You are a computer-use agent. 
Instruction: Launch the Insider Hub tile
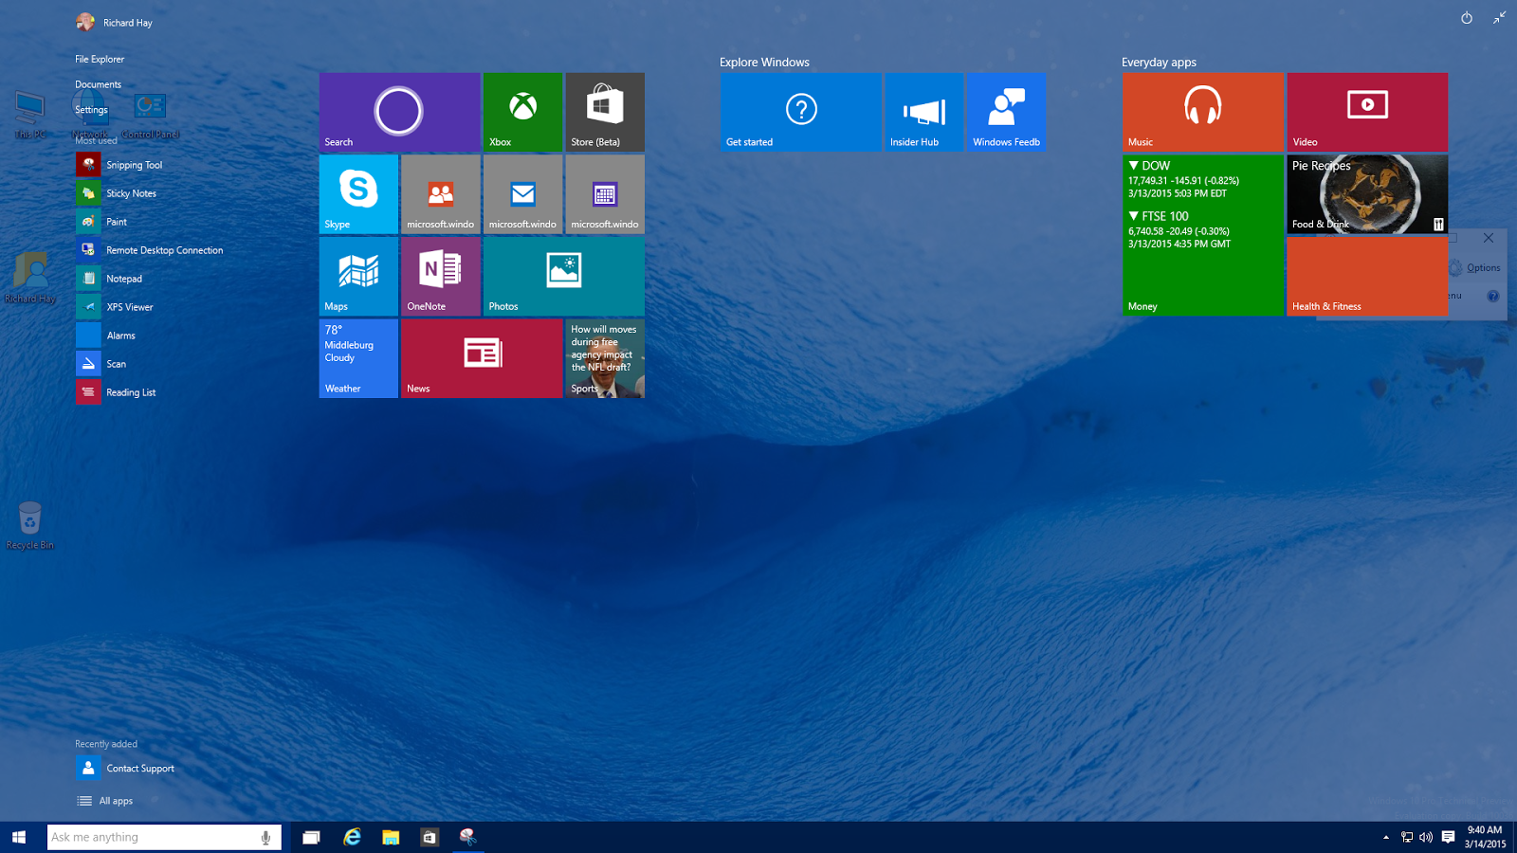click(x=924, y=112)
